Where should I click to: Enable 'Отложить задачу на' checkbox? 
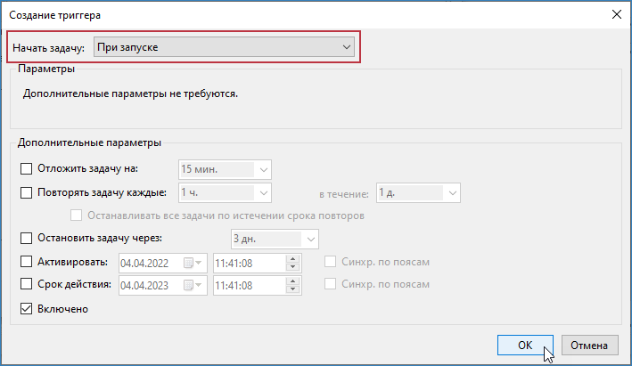(x=25, y=167)
